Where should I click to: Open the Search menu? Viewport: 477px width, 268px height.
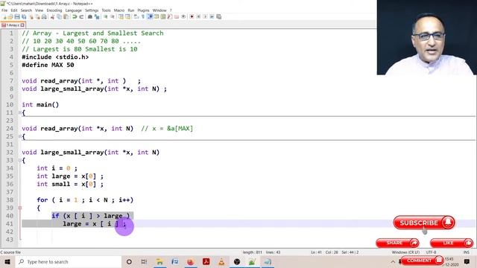click(x=26, y=10)
